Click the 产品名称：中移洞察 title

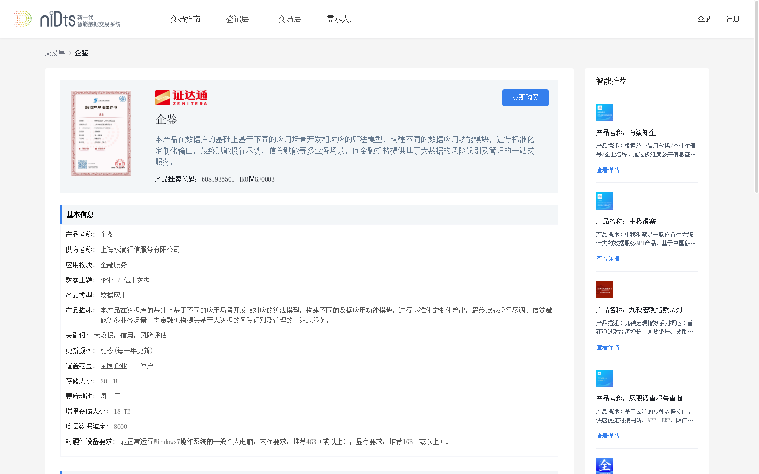click(x=626, y=221)
